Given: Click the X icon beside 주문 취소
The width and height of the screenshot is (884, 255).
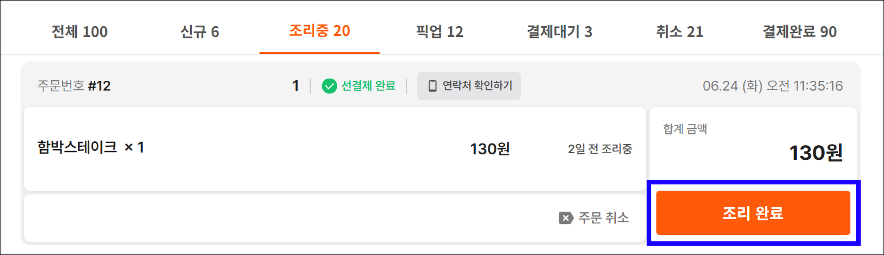Looking at the screenshot, I should (566, 218).
